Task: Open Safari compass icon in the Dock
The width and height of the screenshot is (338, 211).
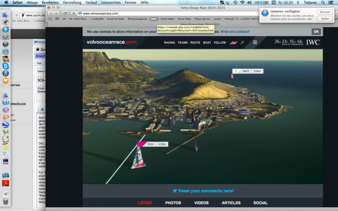Action: coord(5,52)
